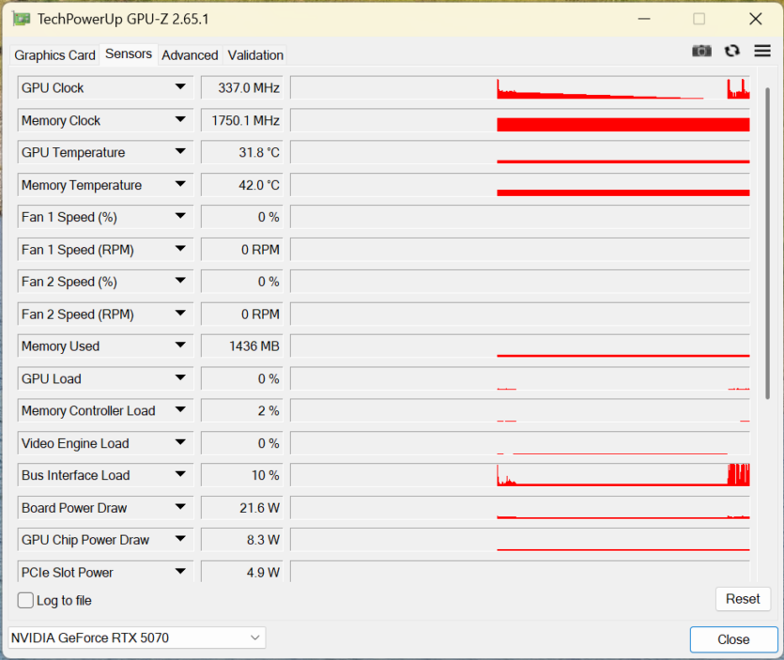Expand the Memory Used dropdown arrow
Image resolution: width=784 pixels, height=660 pixels.
[x=180, y=345]
